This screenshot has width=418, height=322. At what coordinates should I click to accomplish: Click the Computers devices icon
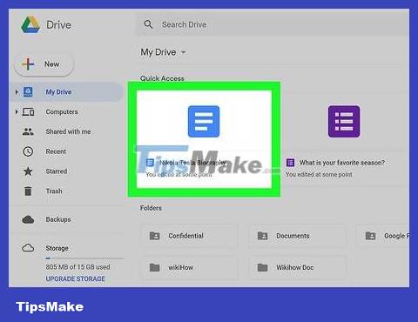(29, 111)
